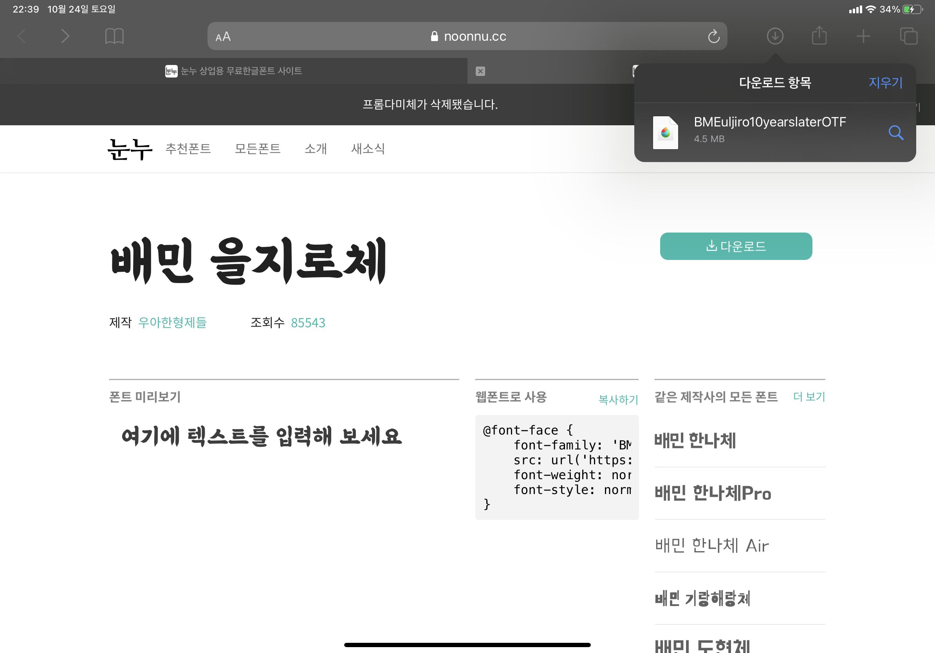Reveal downloaded file with magnifier icon

pyautogui.click(x=895, y=132)
